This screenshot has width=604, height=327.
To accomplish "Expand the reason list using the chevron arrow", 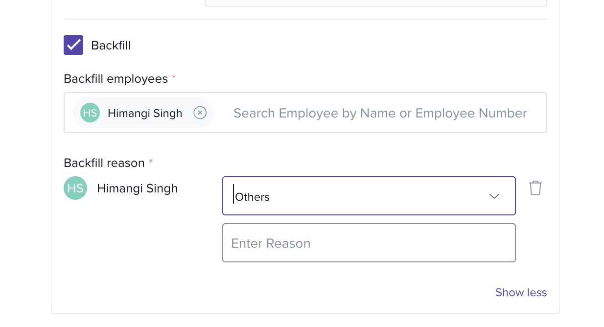I will tap(494, 196).
